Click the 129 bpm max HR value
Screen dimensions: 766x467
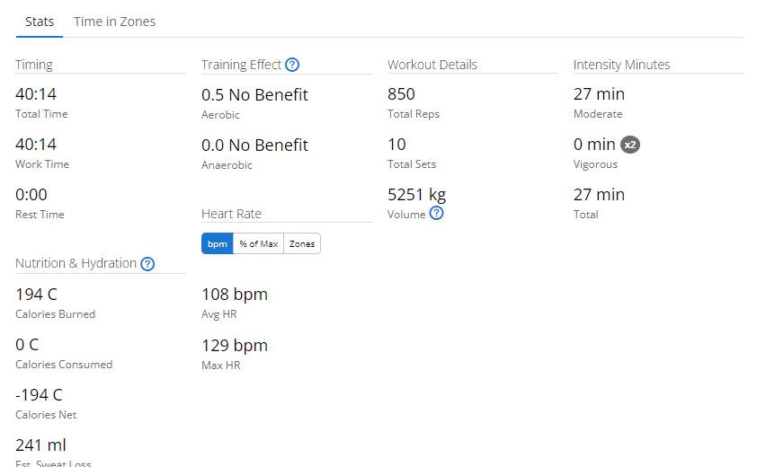point(235,346)
